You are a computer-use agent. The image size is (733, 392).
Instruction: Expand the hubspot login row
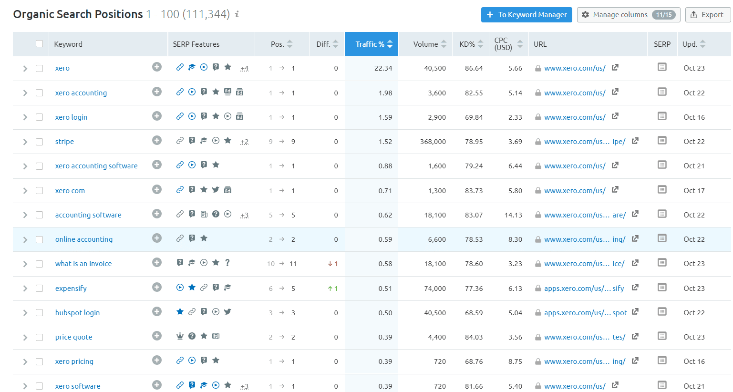click(x=25, y=313)
